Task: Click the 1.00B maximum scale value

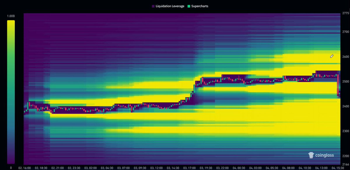Action: click(x=11, y=16)
